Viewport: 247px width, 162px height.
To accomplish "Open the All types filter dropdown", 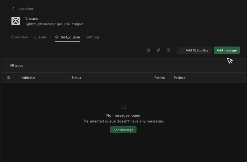I will click(16, 65).
